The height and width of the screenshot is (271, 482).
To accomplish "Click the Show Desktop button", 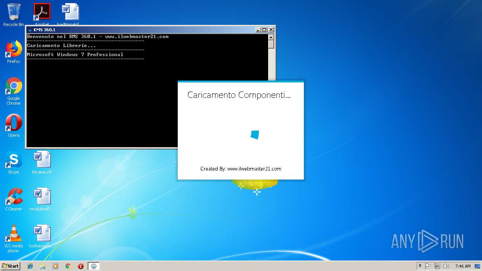I will pos(478,266).
